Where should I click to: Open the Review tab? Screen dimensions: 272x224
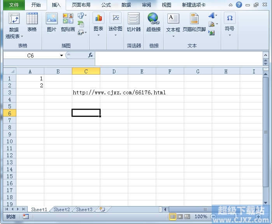pyautogui.click(x=146, y=5)
